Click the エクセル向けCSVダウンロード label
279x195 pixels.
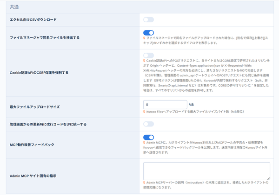coord(33,19)
